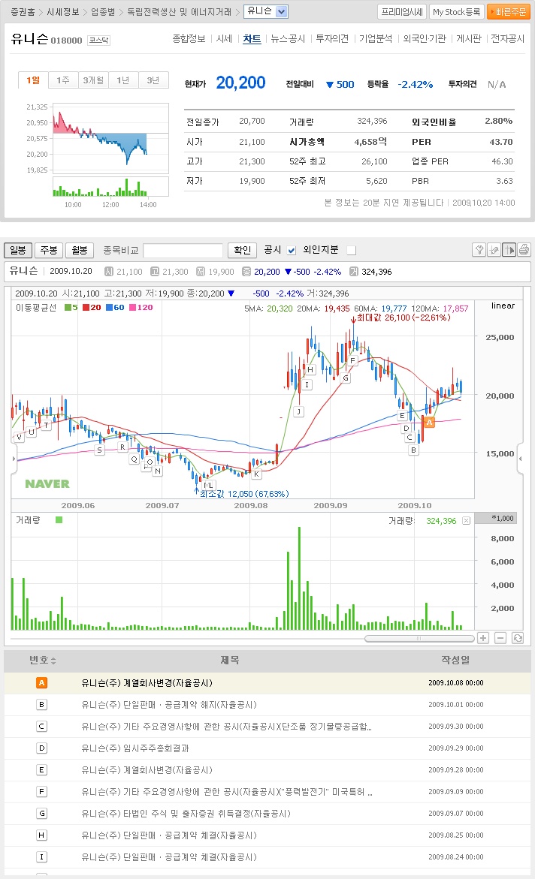The height and width of the screenshot is (879, 535).
Task: Close the volume panel X icon
Action: click(x=466, y=521)
